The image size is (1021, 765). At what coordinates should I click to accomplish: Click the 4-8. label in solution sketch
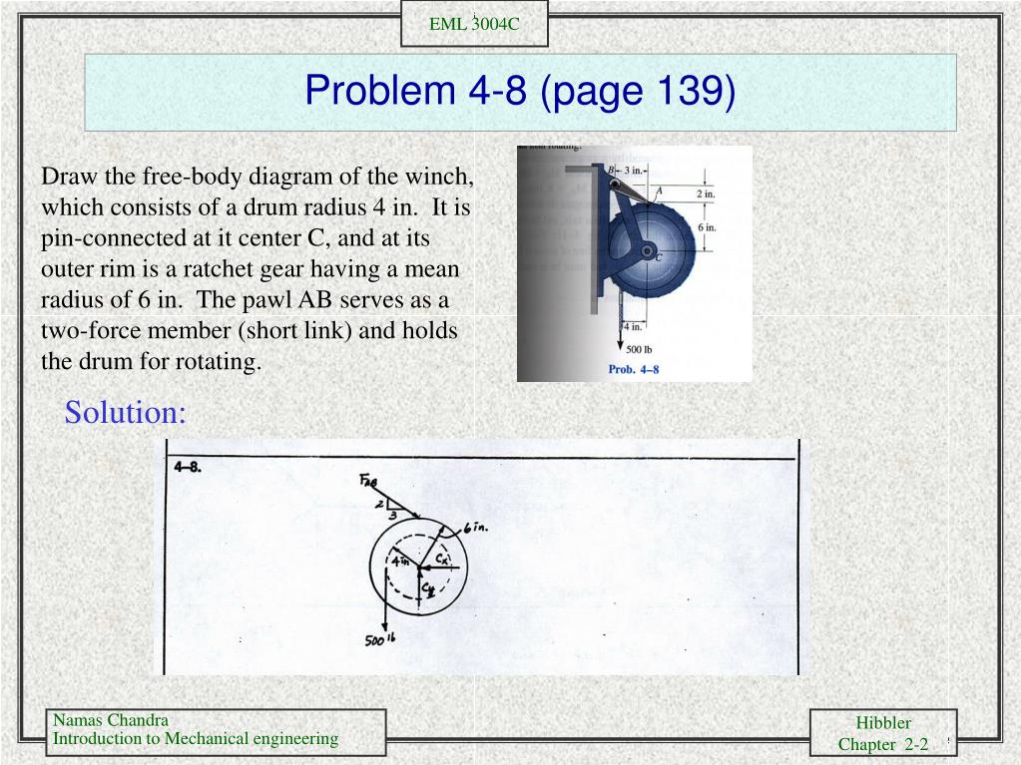click(x=188, y=467)
